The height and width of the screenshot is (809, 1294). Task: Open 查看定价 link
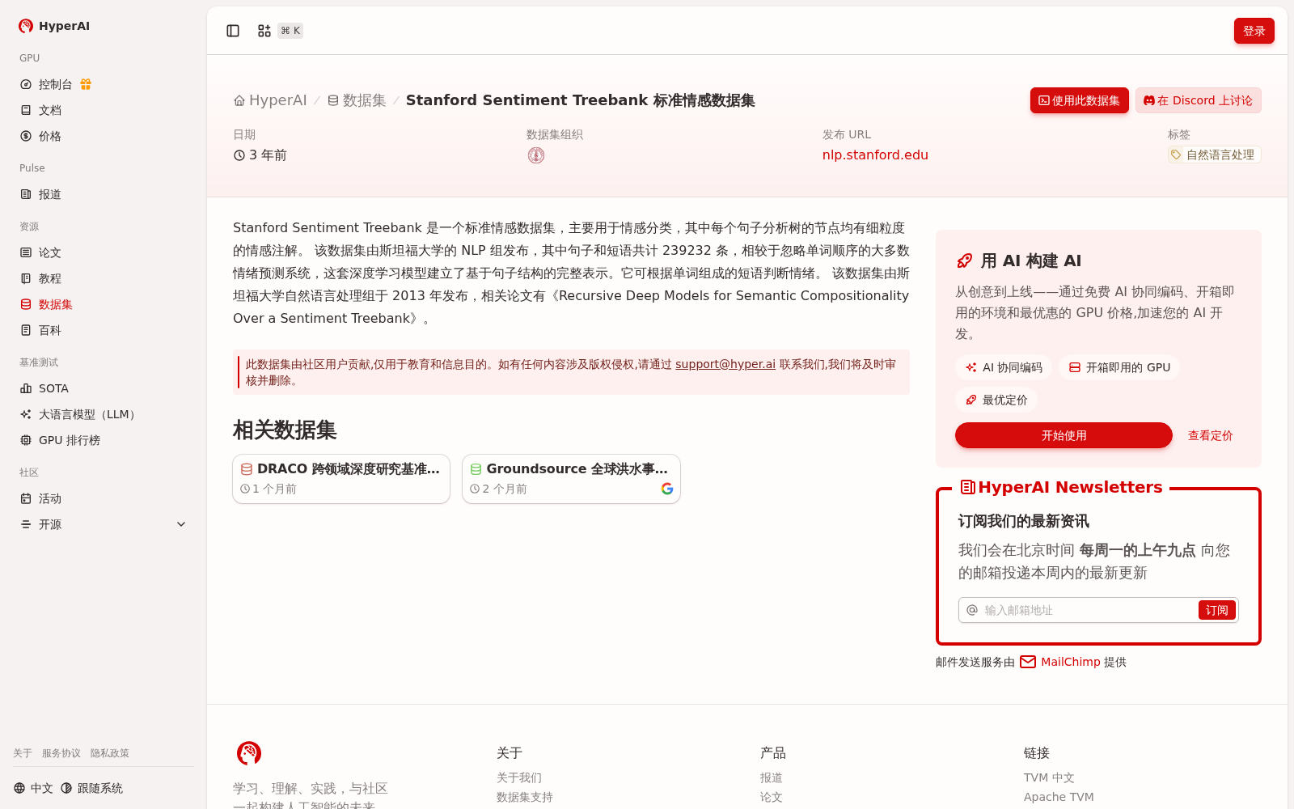point(1210,435)
